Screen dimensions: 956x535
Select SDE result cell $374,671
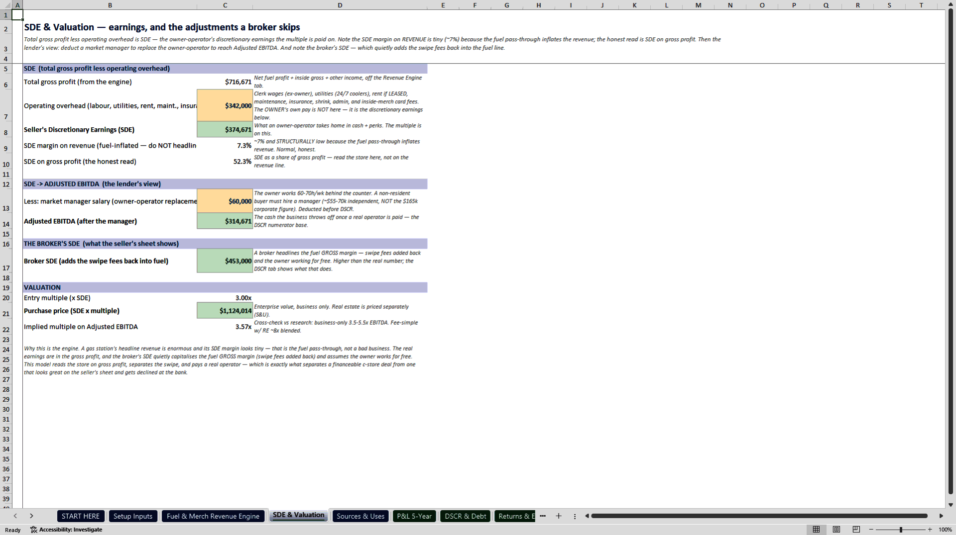click(x=225, y=129)
